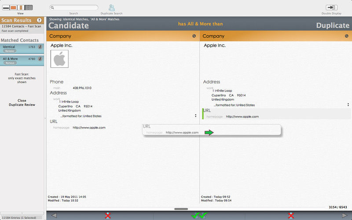Click the gray split handle above bottom bar

coord(181,209)
